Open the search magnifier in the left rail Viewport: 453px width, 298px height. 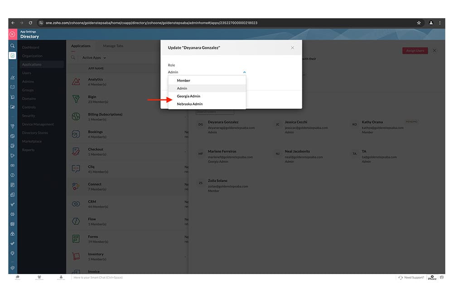(x=12, y=46)
